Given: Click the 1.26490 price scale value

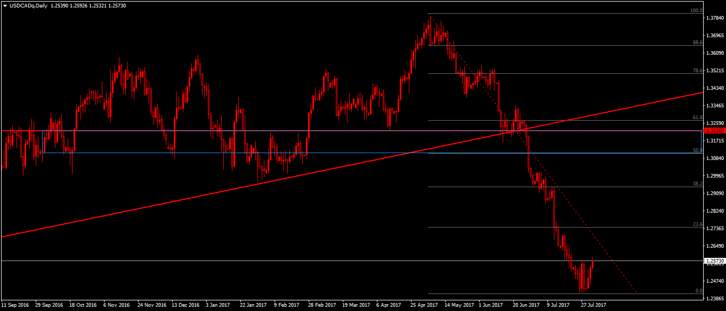Looking at the screenshot, I should click(715, 246).
